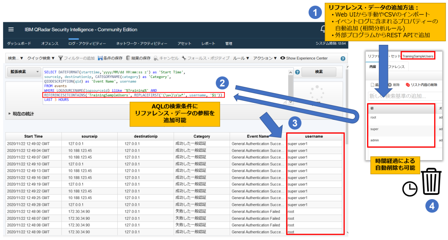Sort by Category column header
448x240 pixels.
(x=202, y=136)
